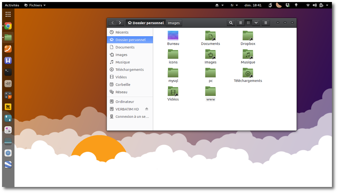The width and height of the screenshot is (338, 193).
Task: Open the hamburger menu in Files
Action: (x=266, y=23)
